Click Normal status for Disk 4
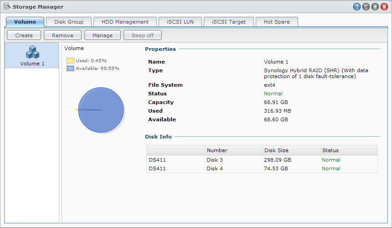Screen dimensions: 392x228 (331, 169)
